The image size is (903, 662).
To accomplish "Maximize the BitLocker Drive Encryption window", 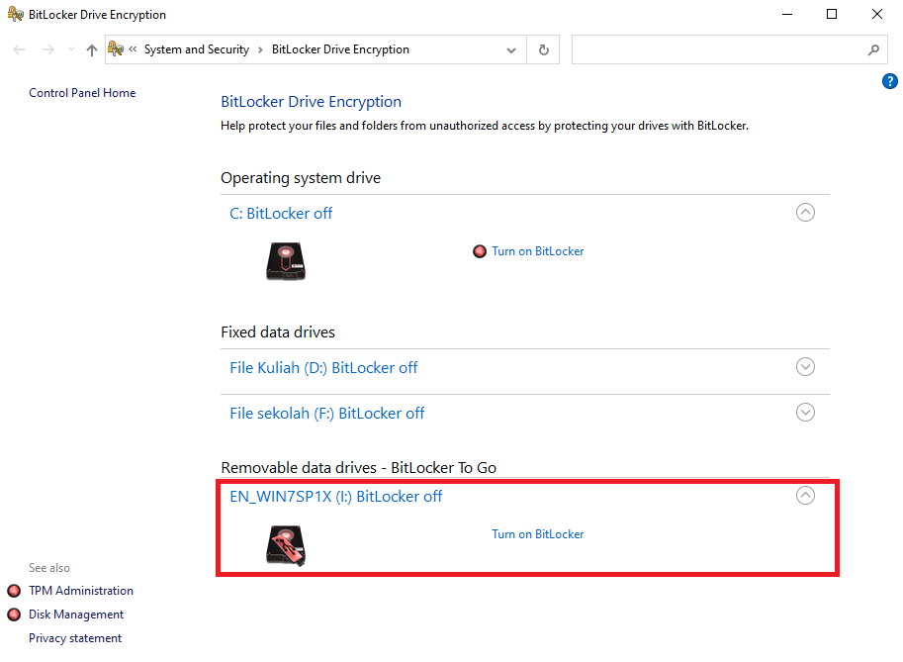I will (832, 14).
